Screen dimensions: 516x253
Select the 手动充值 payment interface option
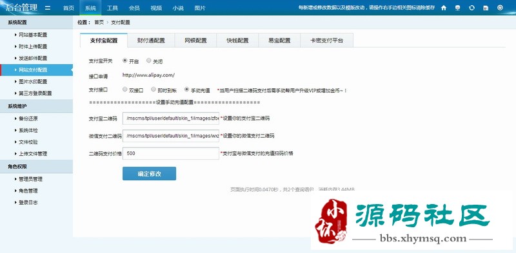[186, 89]
